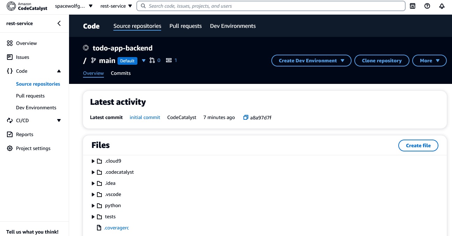
Task: Click the repository icon beside todo-app-backend
Action: tap(86, 48)
